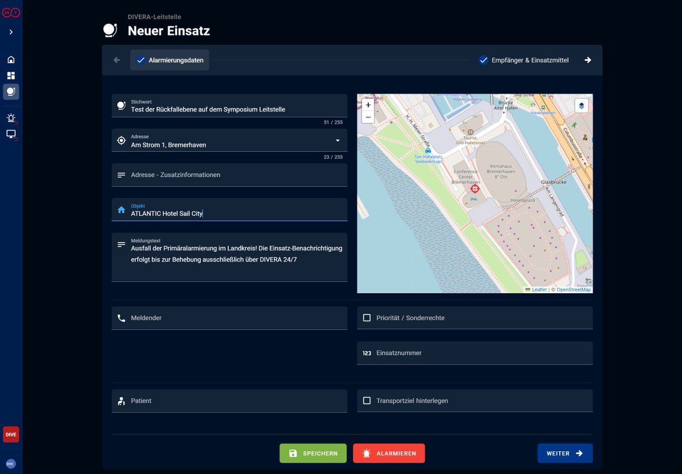Image resolution: width=682 pixels, height=474 pixels.
Task: Click the red DIVE badge in the sidebar
Action: point(11,434)
